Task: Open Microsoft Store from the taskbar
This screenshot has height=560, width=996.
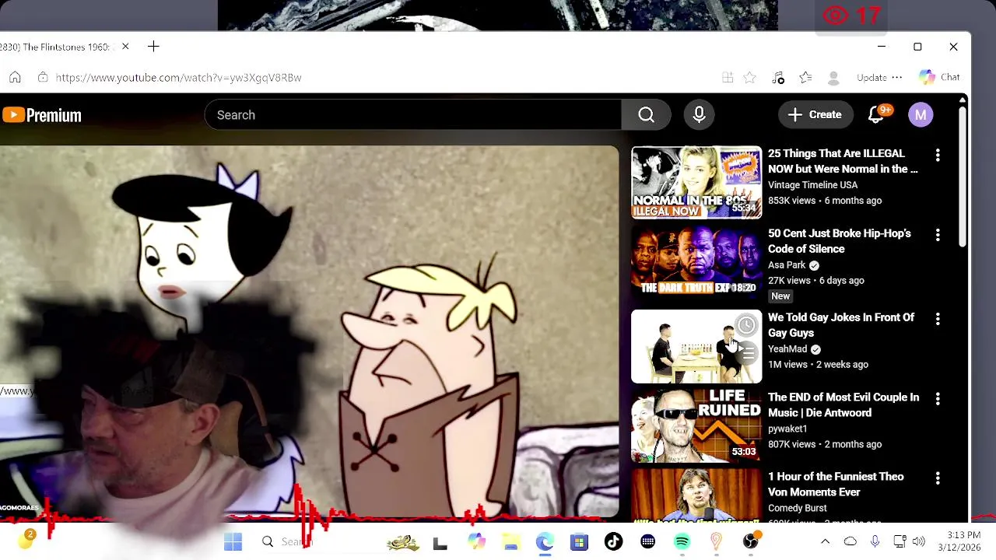Action: coord(579,541)
